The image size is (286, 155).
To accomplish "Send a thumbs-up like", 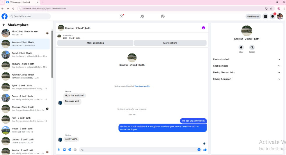I will coord(205,150).
